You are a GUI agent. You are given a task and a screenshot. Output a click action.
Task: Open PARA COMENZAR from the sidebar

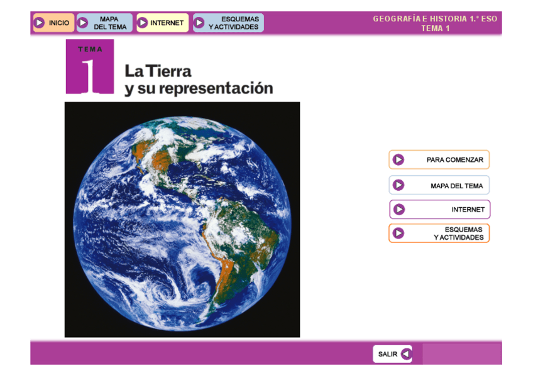point(446,159)
